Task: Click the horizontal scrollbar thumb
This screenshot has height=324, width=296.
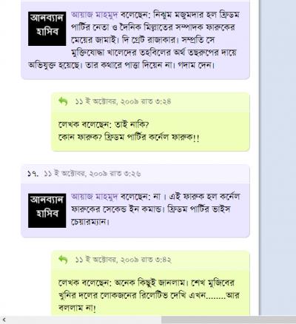Action: pos(229,320)
